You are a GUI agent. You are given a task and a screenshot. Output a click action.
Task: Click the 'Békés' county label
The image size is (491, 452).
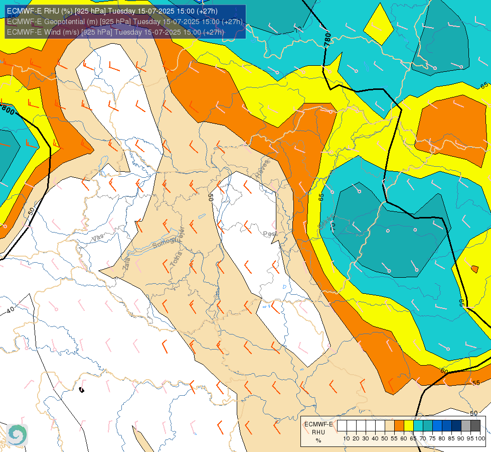click(x=325, y=222)
